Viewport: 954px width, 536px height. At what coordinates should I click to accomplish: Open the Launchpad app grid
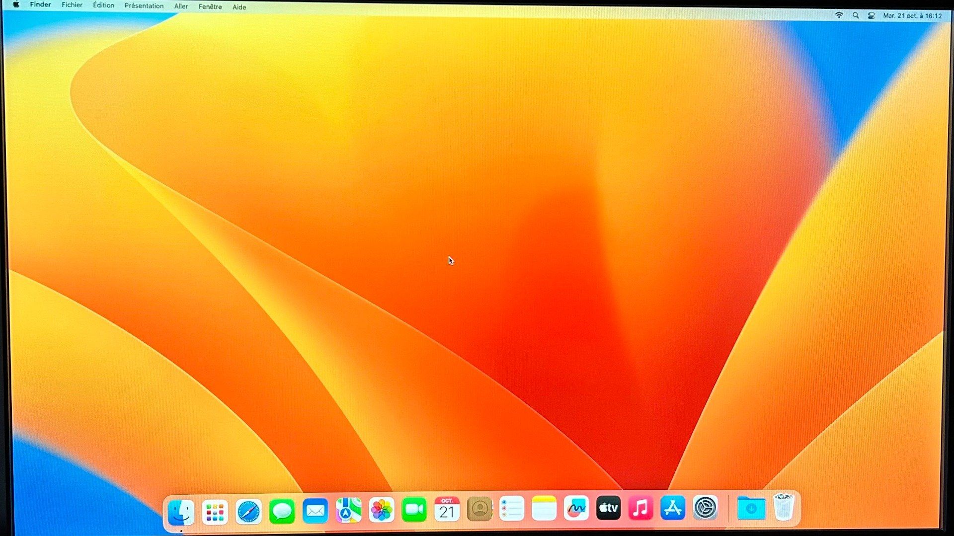point(215,512)
